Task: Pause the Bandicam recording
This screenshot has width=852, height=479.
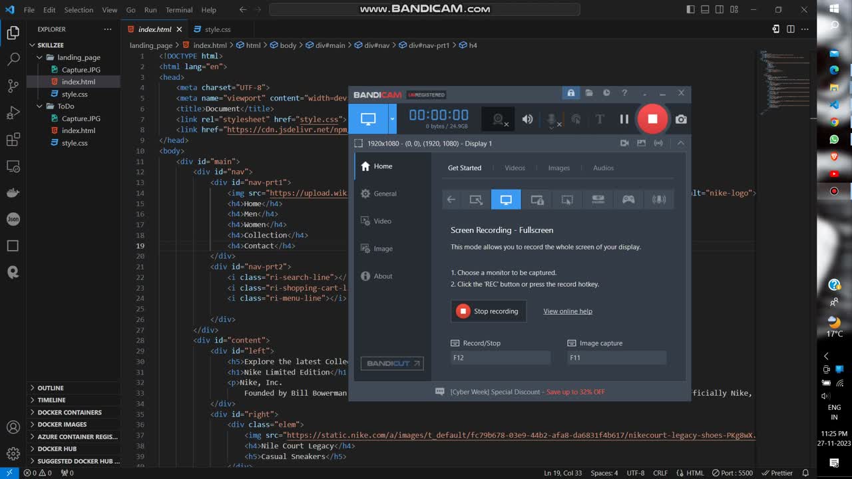Action: [x=624, y=119]
